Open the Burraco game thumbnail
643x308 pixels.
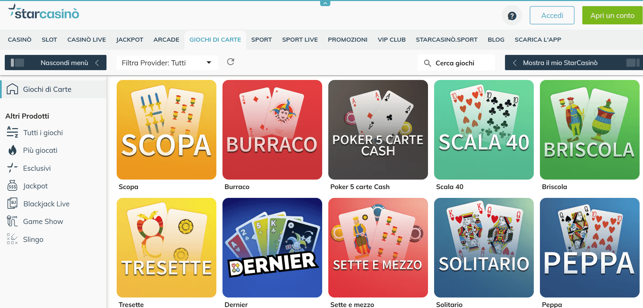coord(272,130)
